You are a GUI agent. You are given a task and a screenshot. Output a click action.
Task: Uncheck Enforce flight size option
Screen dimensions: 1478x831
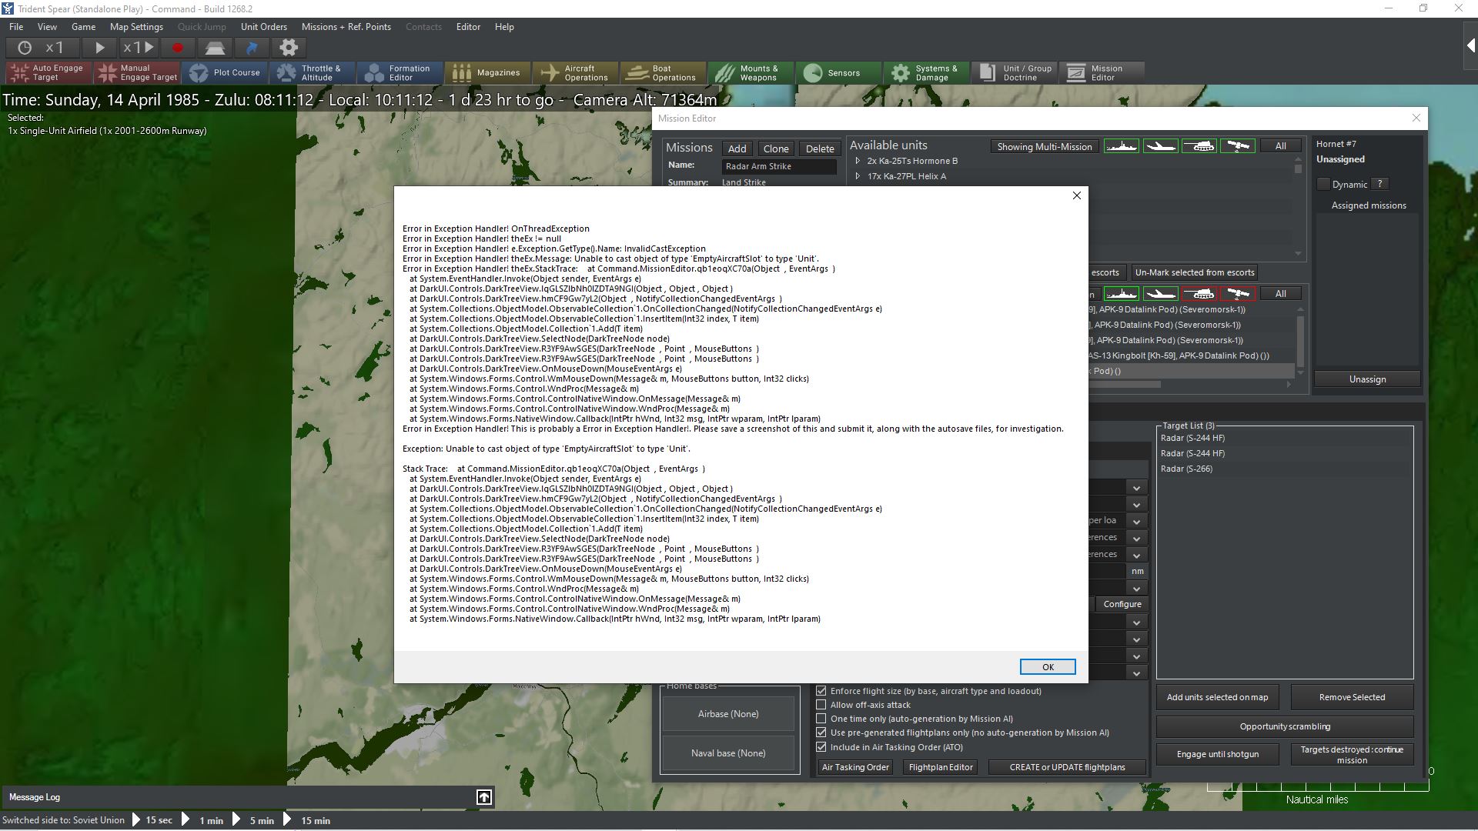click(x=821, y=691)
